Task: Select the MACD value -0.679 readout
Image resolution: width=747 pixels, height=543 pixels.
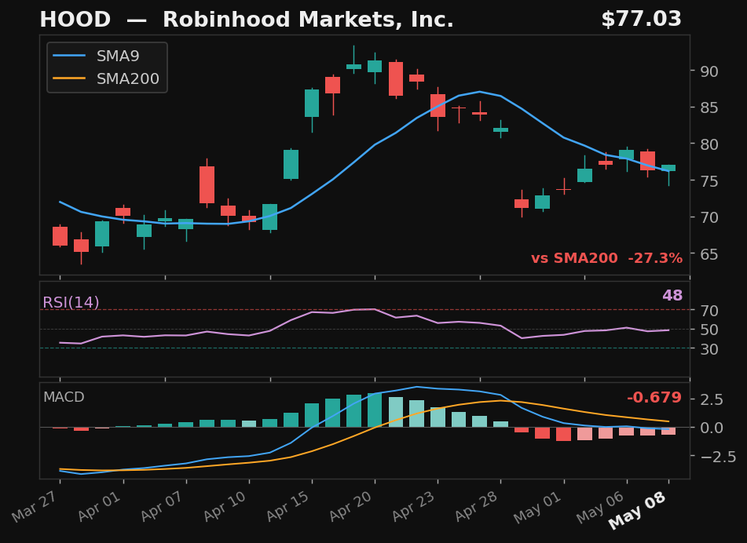Action: 654,397
